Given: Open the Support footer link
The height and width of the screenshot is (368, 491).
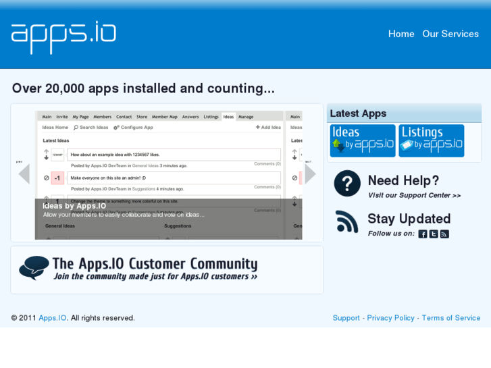Looking at the screenshot, I should click(346, 318).
